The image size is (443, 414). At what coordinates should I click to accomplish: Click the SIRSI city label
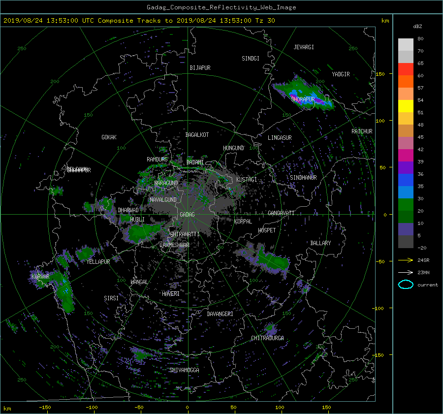(x=111, y=298)
